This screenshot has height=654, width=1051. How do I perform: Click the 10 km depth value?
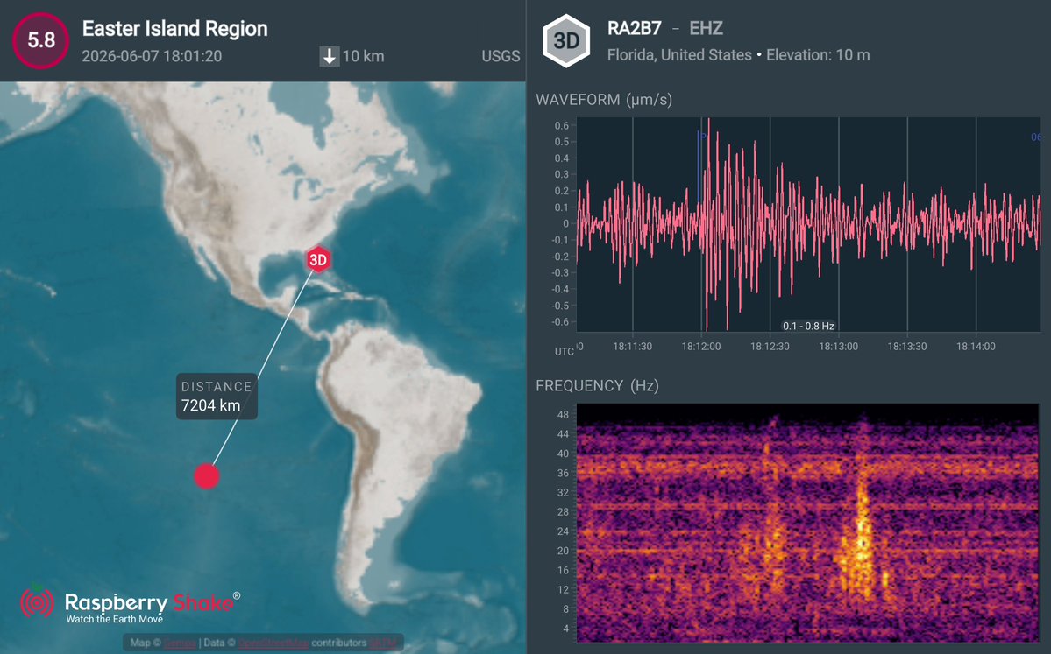[363, 56]
